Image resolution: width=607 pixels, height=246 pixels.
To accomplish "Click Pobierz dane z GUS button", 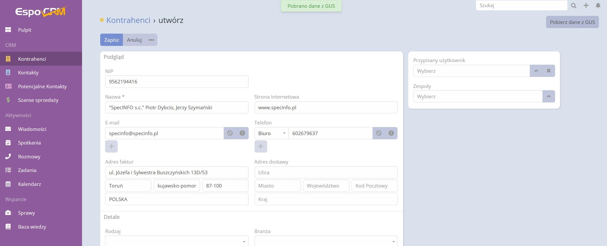I will pos(572,22).
